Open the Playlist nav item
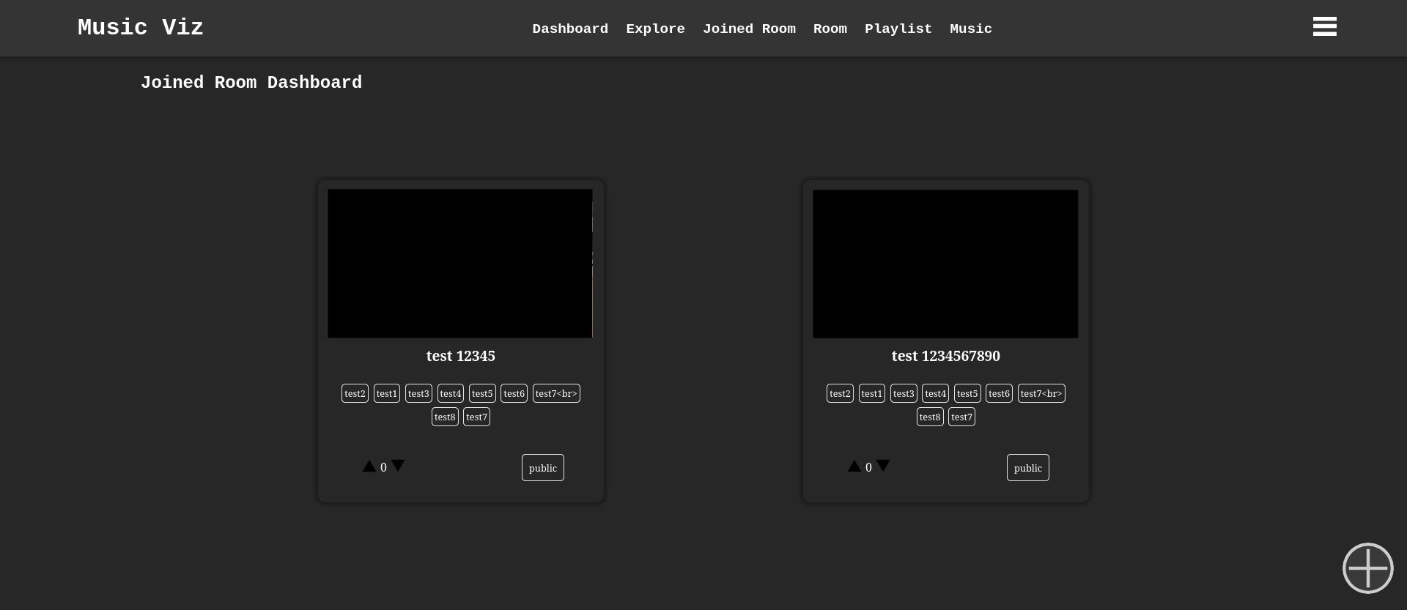 898,29
